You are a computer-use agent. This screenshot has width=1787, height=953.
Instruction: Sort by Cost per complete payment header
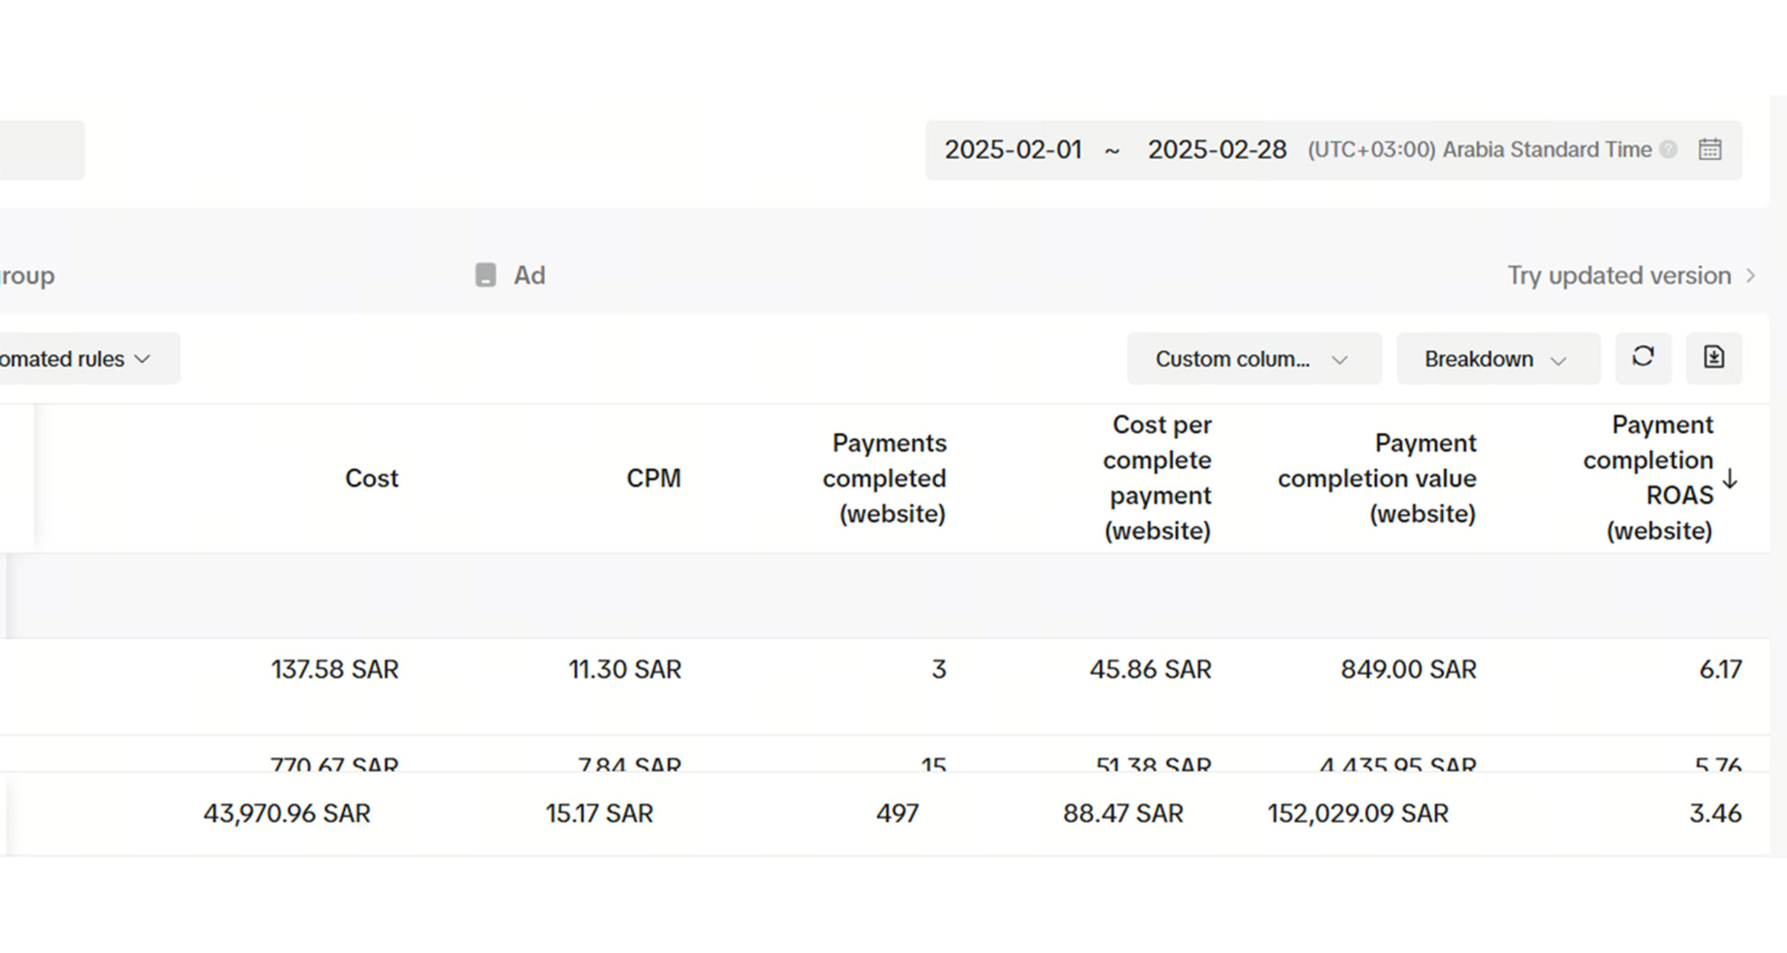[1157, 478]
